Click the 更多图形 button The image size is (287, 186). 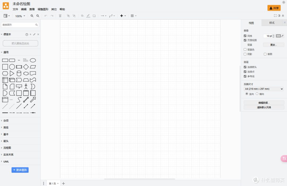(x=20, y=170)
